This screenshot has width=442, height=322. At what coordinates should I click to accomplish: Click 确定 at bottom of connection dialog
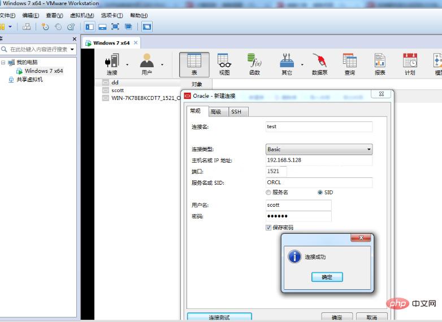(x=337, y=317)
